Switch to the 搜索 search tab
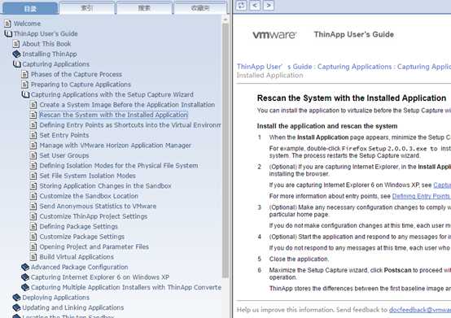 pyautogui.click(x=144, y=8)
